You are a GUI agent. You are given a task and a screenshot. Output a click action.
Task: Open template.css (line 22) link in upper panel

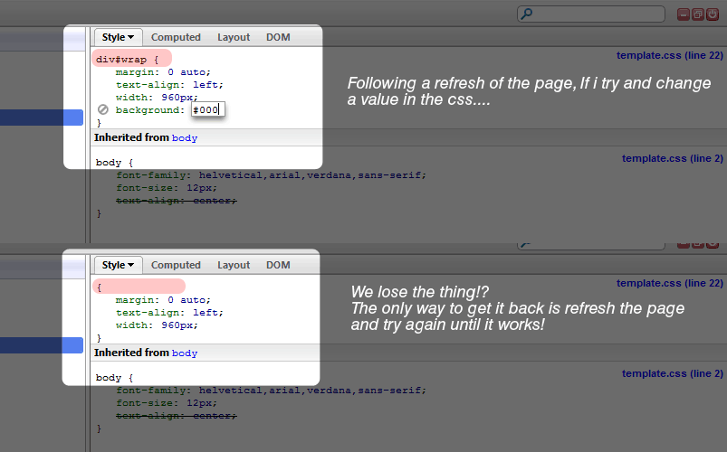coord(669,55)
